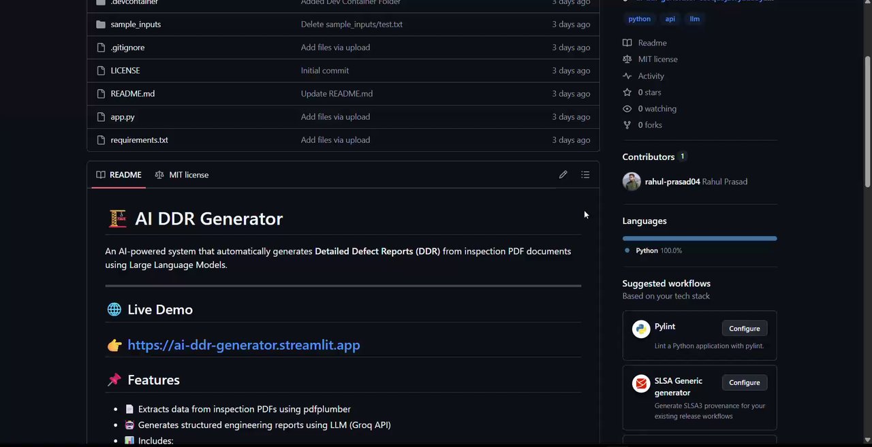This screenshot has height=447, width=872.
Task: Open 'Add files via upload' commit for .gitignore
Action: coord(335,47)
